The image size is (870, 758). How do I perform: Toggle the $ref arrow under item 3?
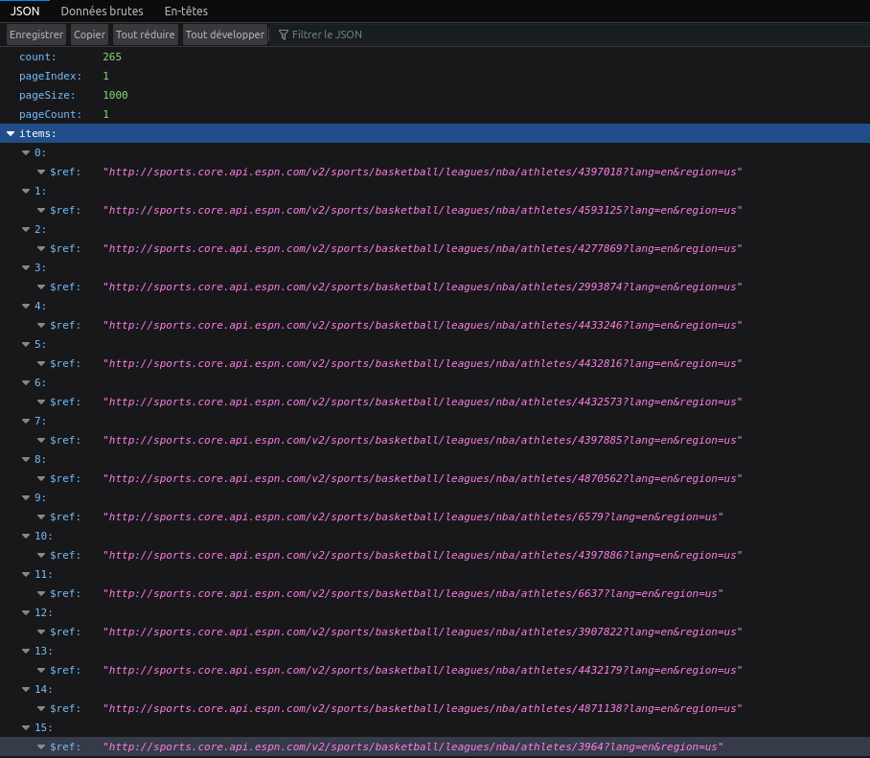41,287
